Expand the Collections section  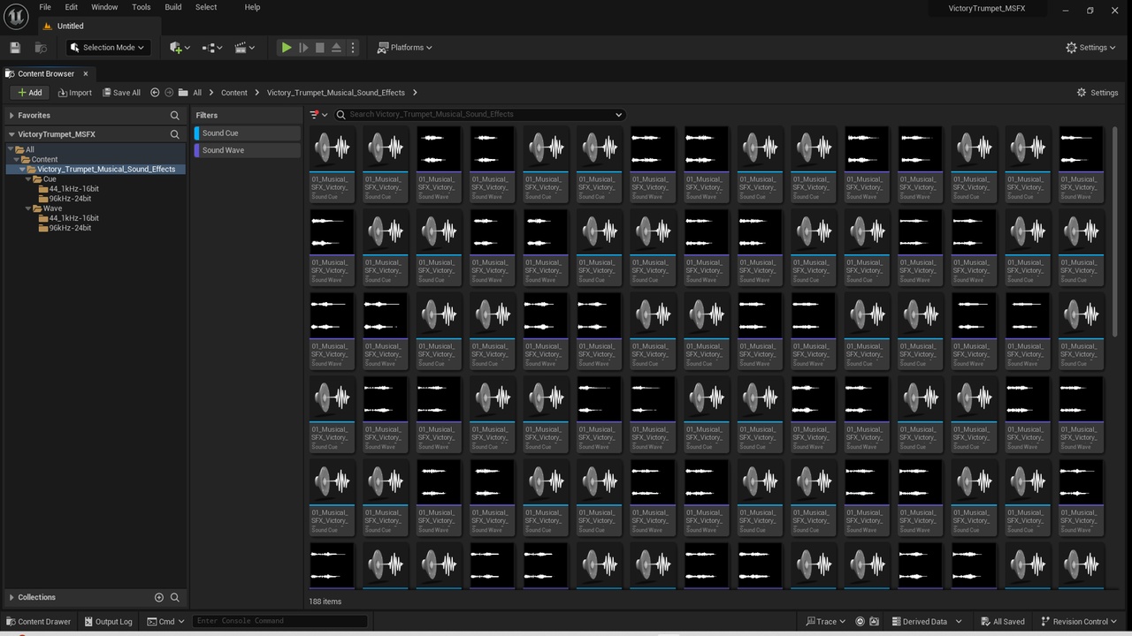point(11,597)
